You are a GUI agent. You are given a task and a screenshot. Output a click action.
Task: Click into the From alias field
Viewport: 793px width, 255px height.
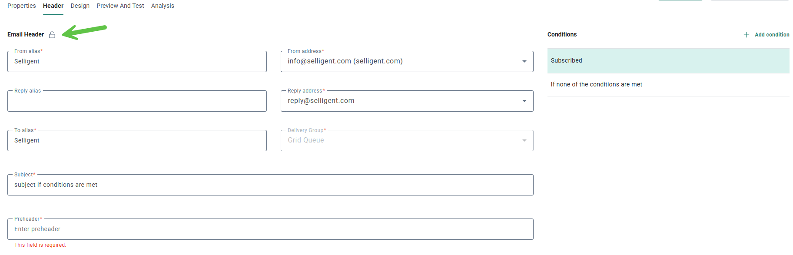[x=137, y=62]
